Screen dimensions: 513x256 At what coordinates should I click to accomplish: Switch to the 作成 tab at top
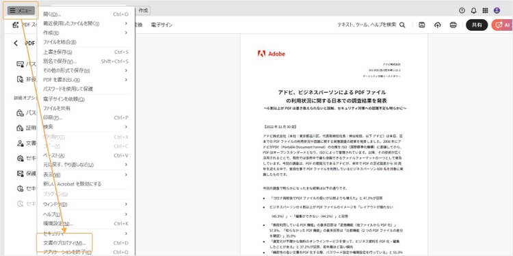(x=143, y=10)
